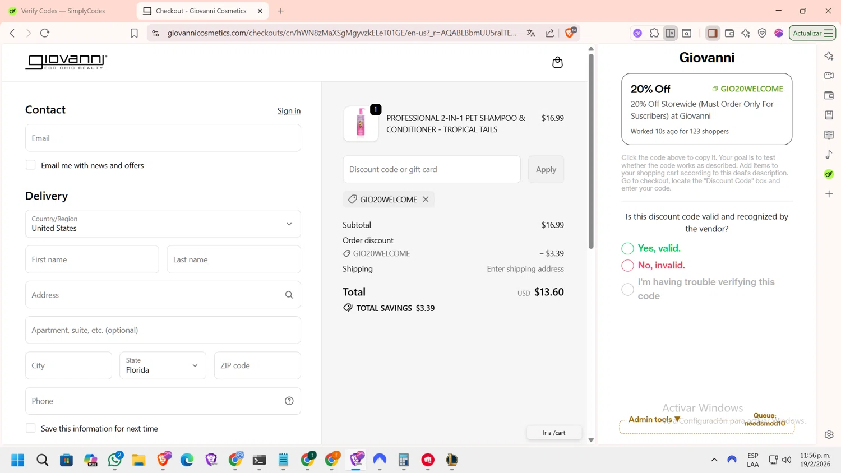Bookmark this page with the bookmark icon

coord(134,33)
